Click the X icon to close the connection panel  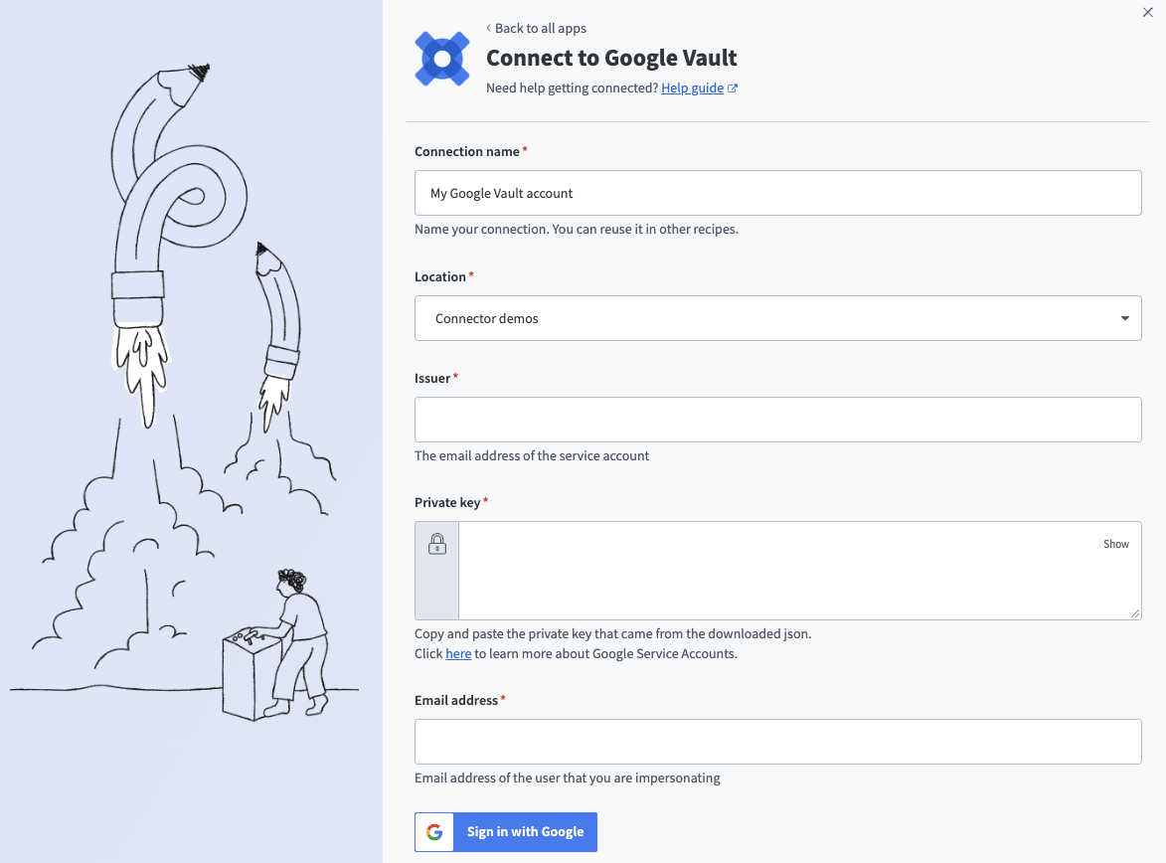[1147, 12]
